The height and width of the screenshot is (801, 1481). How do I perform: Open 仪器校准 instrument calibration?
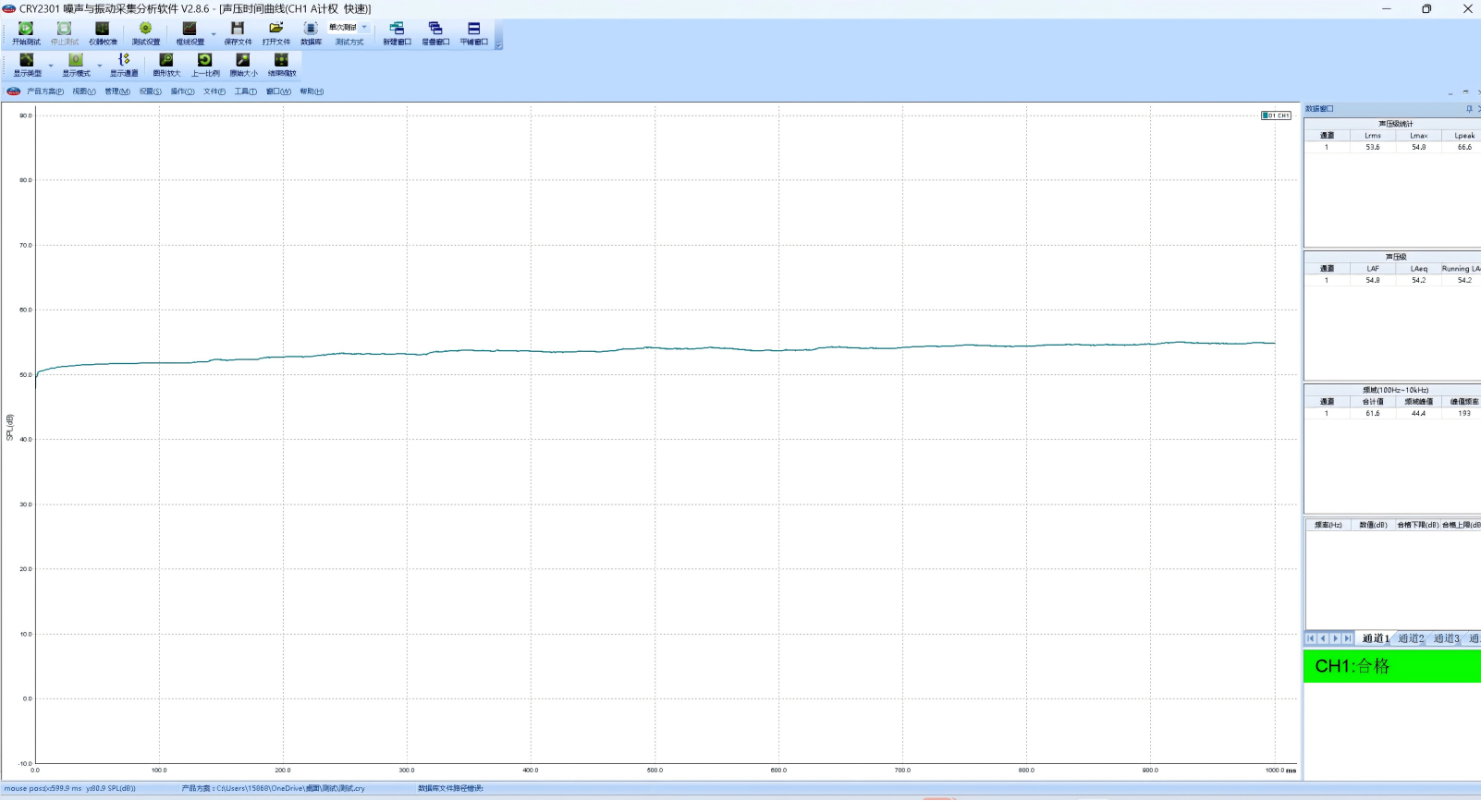[103, 30]
